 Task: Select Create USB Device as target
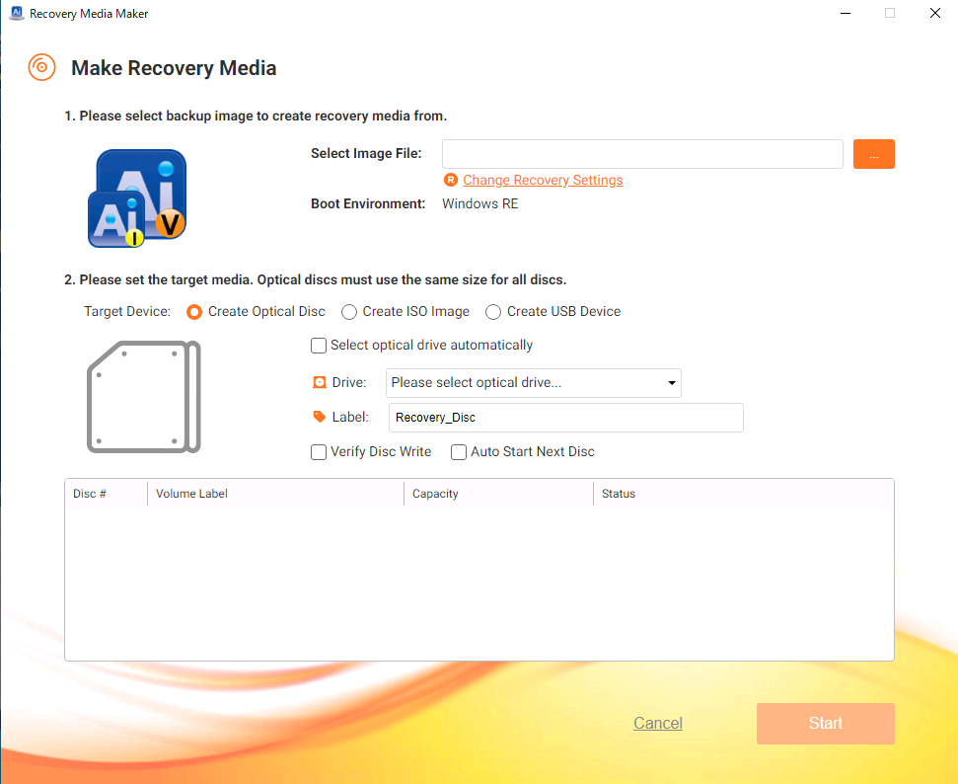click(x=493, y=312)
